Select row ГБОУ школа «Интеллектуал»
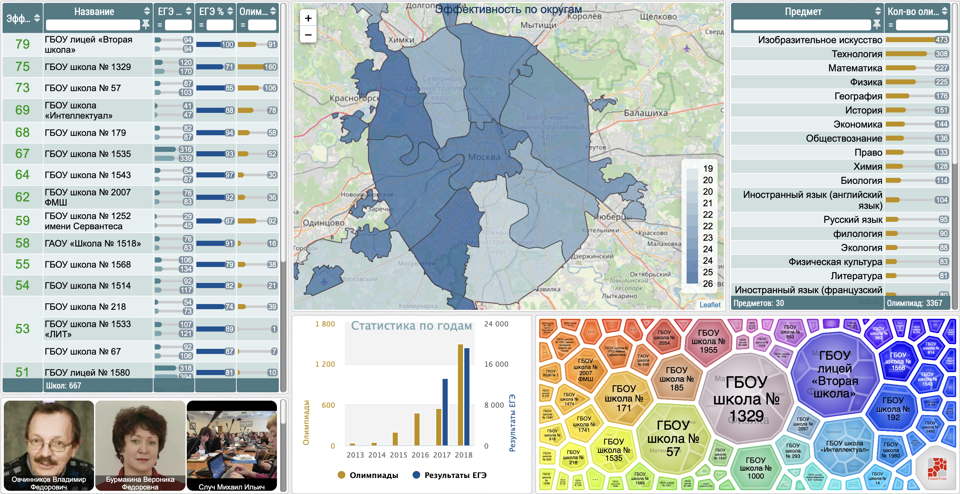 pos(141,110)
